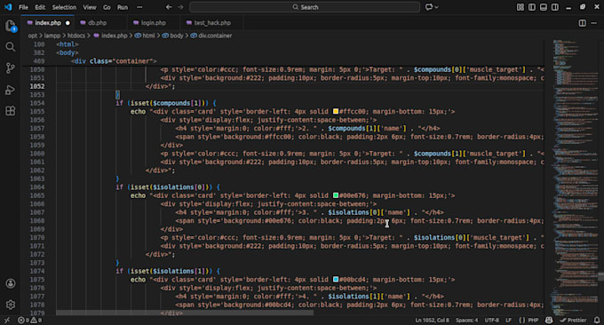
Task: Change encoding via 'UTF-8'
Action: click(x=492, y=320)
